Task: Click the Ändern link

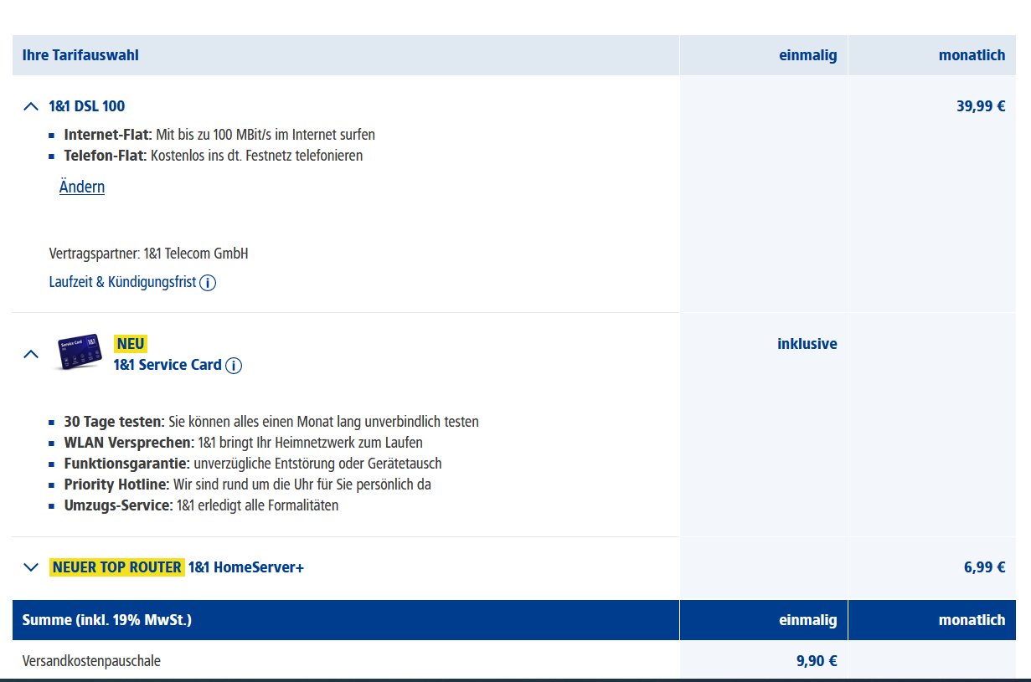Action: (x=82, y=187)
